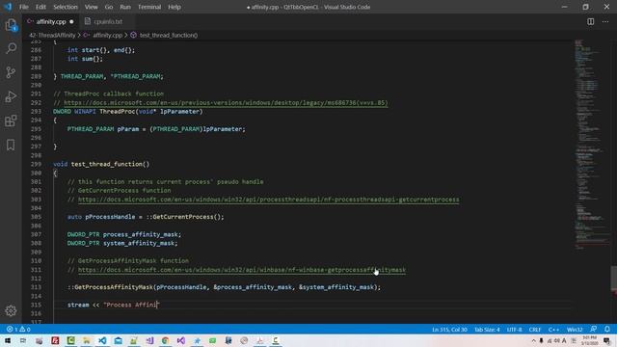Screen dimensions: 617x347
Task: Open Ln 315, Col 30 go-to-line
Action: [x=449, y=330]
